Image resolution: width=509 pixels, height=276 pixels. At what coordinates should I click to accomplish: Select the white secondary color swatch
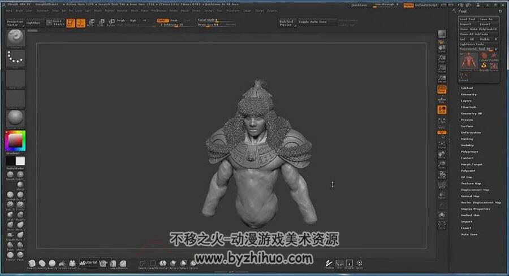20,161
